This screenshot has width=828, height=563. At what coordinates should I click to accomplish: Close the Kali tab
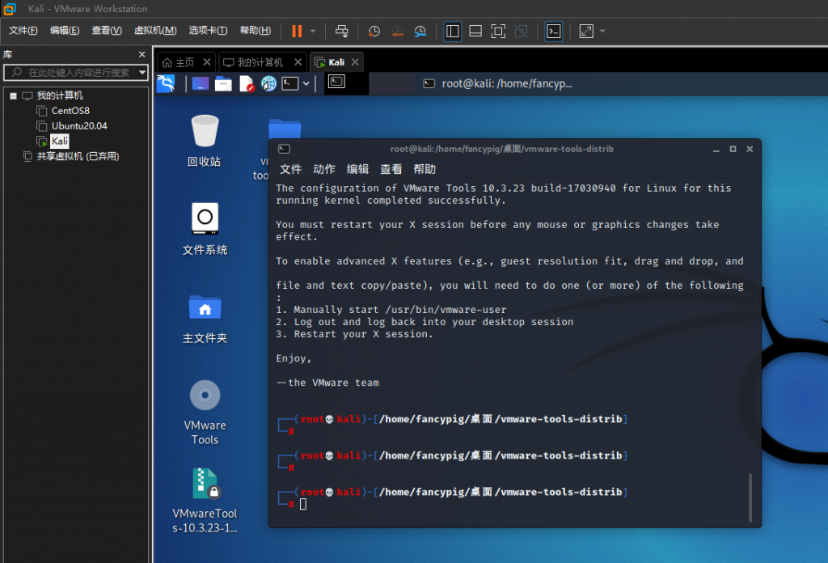point(355,62)
